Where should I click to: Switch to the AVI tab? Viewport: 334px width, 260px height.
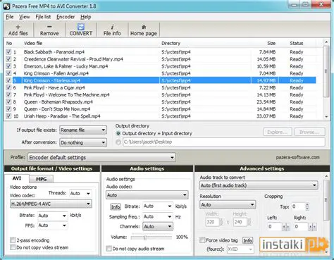17,178
